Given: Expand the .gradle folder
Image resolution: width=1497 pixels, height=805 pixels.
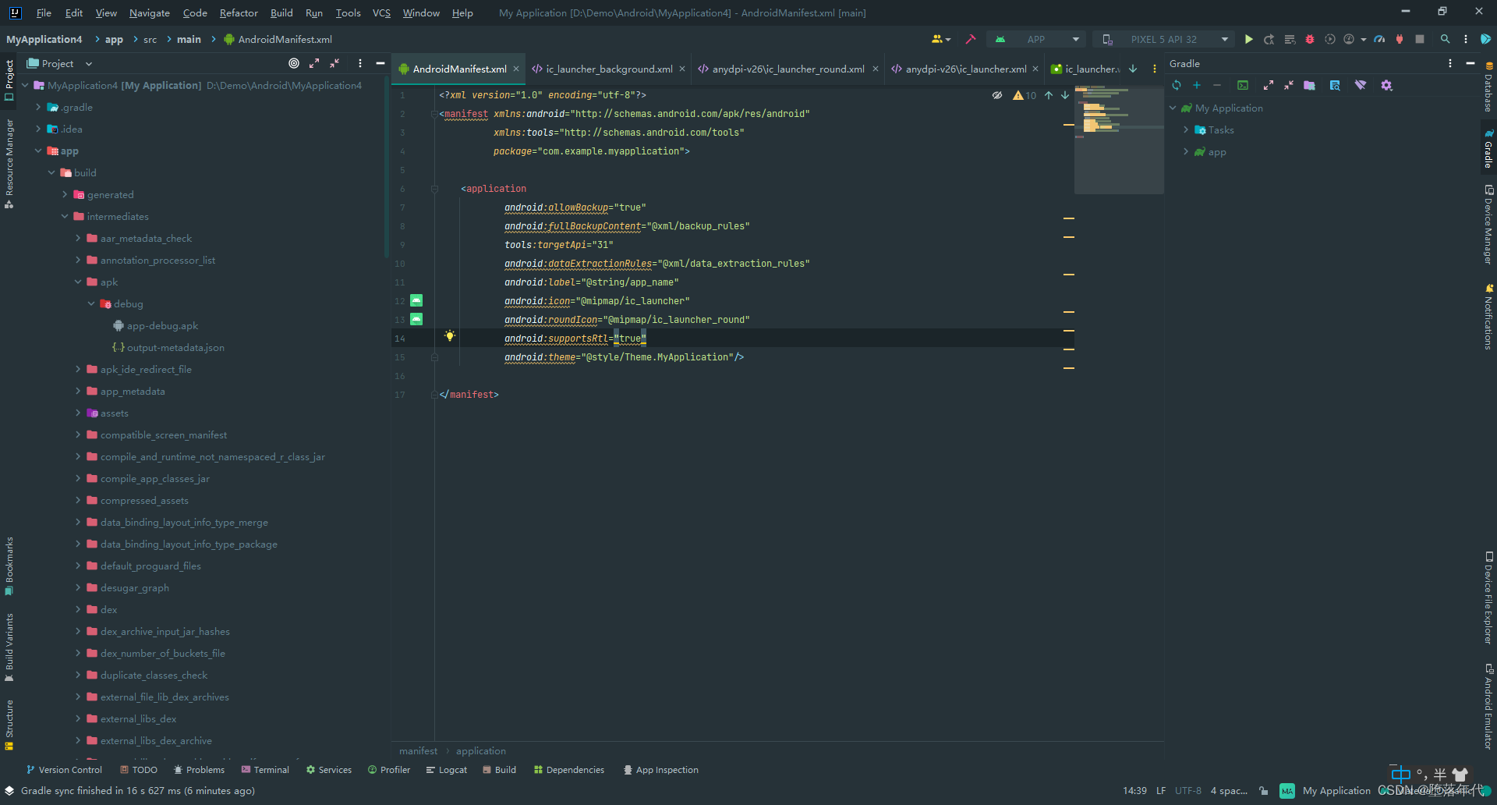Looking at the screenshot, I should click(38, 107).
